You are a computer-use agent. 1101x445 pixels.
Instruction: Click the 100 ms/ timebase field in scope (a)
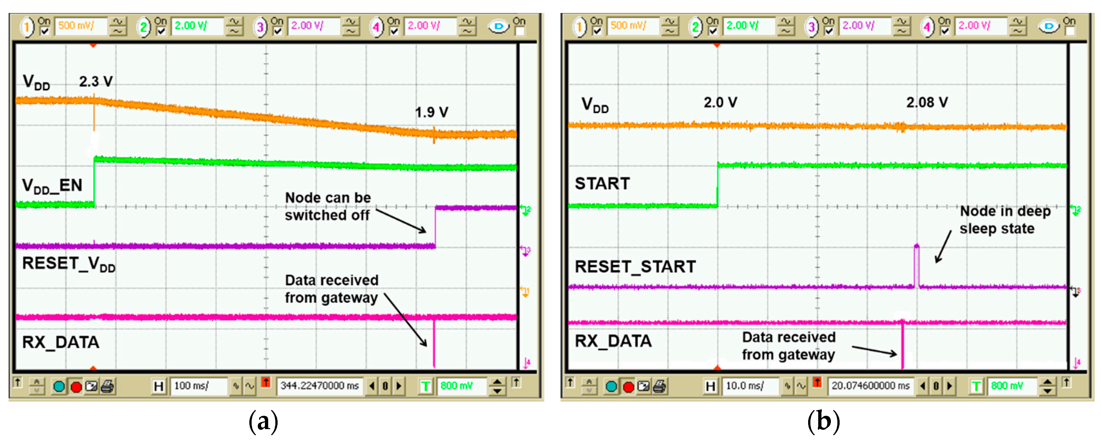coord(198,387)
